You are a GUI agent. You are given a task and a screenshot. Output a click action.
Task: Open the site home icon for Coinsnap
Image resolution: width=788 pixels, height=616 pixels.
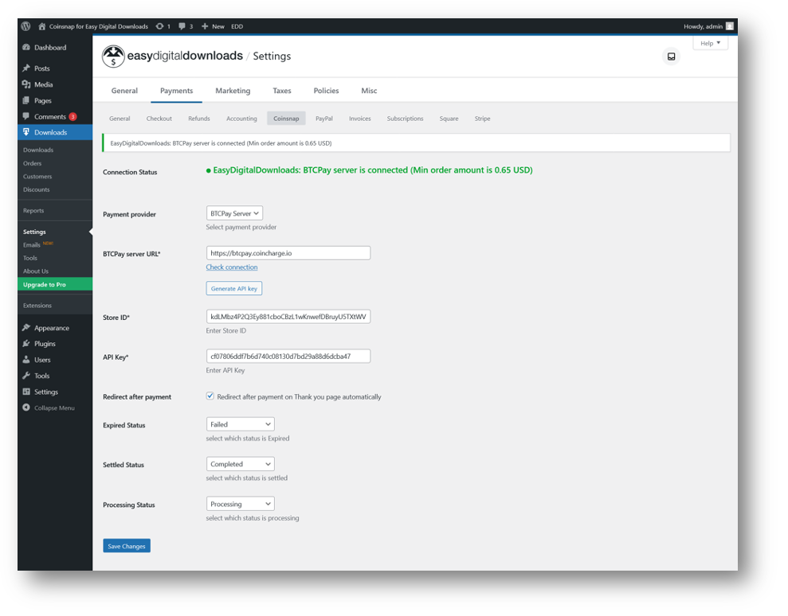42,26
